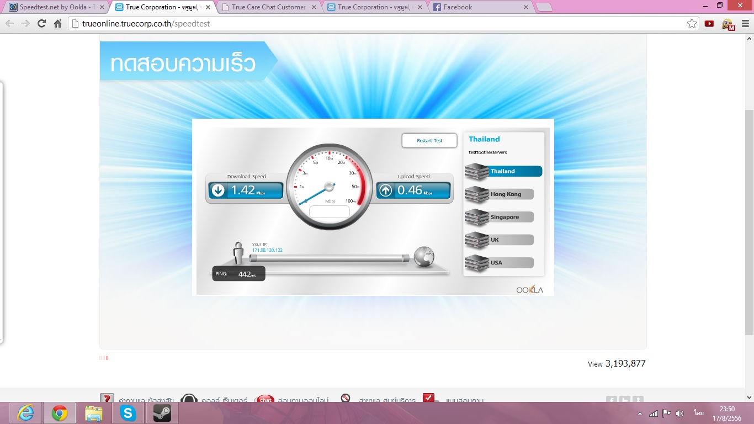This screenshot has height=424, width=754.
Task: Open File Explorer from the taskbar
Action: [94, 413]
